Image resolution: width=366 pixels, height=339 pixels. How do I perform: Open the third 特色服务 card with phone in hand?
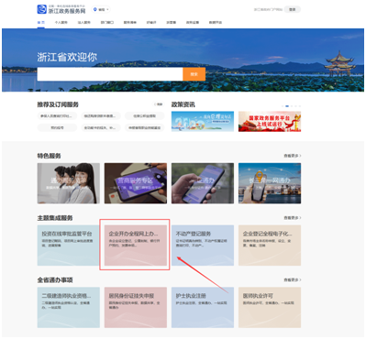(x=203, y=183)
